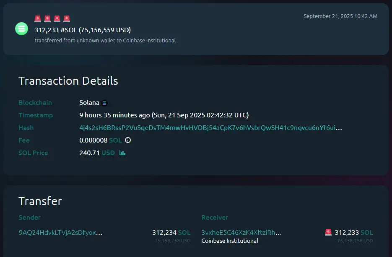Click the September 21, 2025 alert date
Image resolution: width=392 pixels, height=257 pixels.
340,16
